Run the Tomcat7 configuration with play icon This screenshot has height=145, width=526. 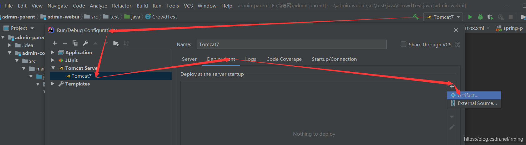click(470, 17)
